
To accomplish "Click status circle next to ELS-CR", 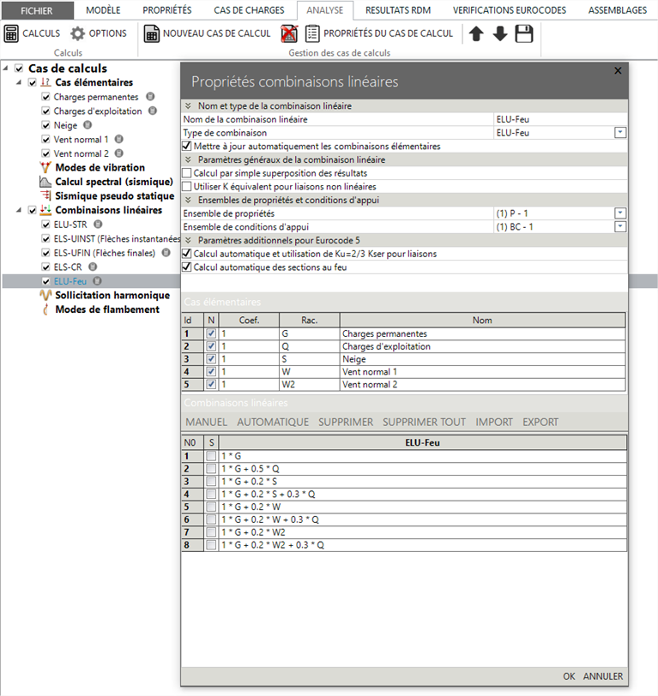I will point(93,267).
